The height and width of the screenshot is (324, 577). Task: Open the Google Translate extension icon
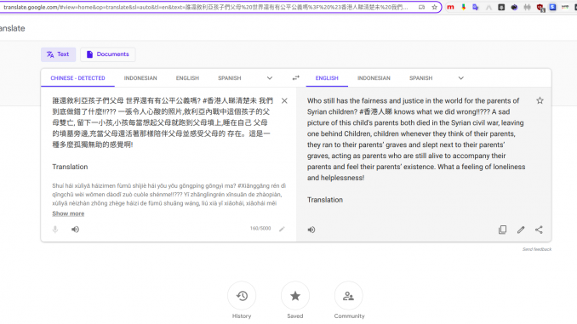[x=476, y=7]
